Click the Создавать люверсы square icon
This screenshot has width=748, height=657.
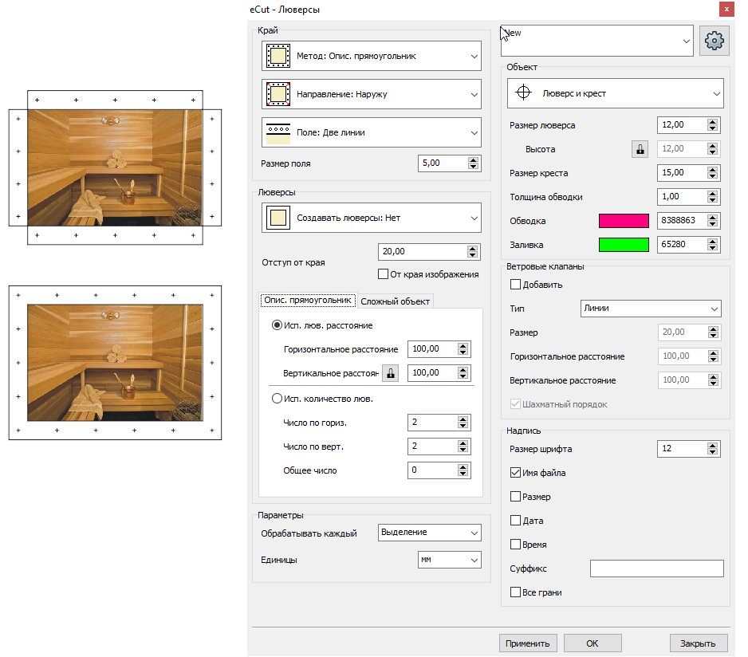point(278,218)
